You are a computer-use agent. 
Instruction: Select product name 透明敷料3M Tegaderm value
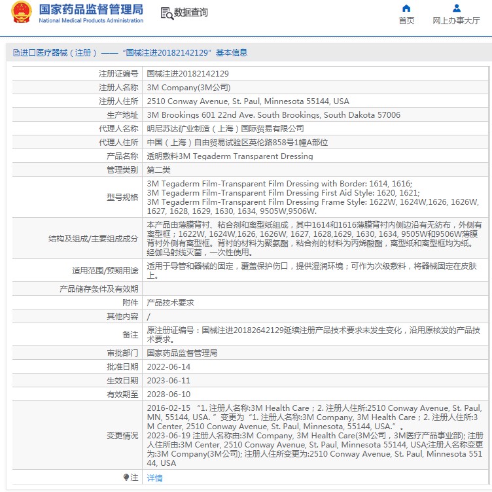tap(230, 156)
